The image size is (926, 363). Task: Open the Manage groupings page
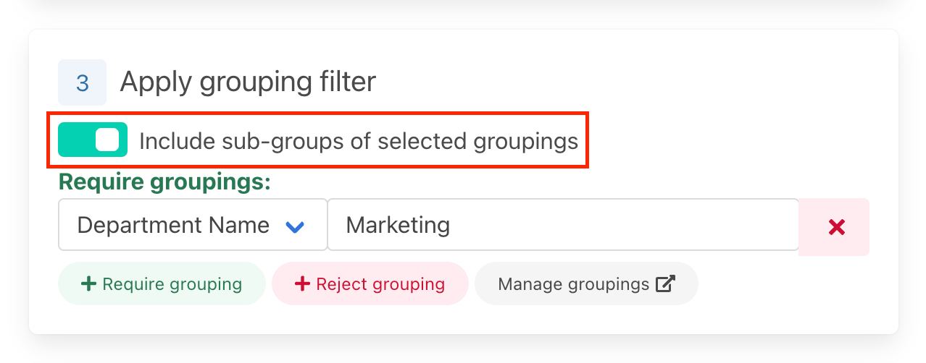click(x=585, y=284)
